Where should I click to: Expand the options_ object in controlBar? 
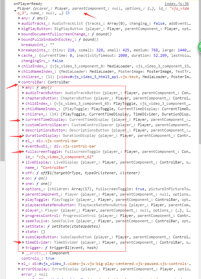pos(23,189)
